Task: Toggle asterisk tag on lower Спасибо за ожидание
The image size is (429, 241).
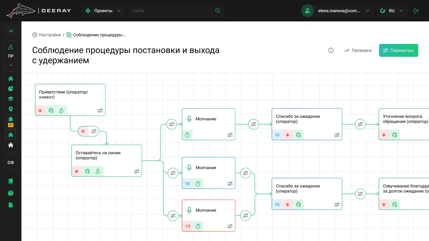Action: (x=288, y=205)
